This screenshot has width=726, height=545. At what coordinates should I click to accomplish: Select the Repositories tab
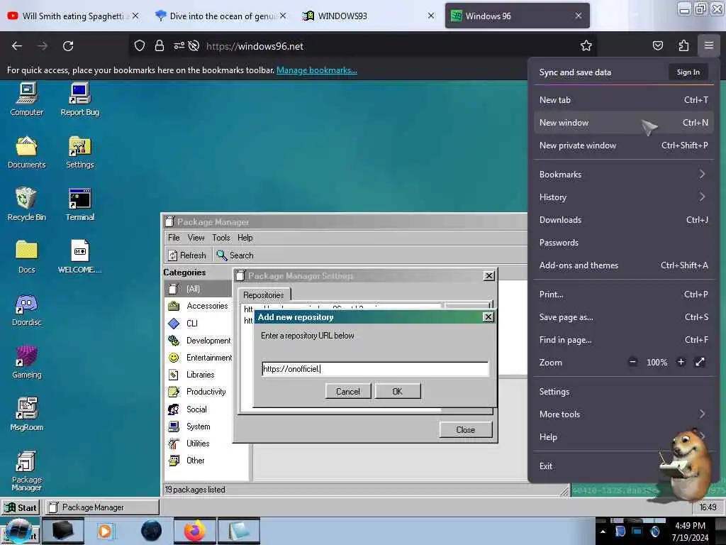pos(264,294)
